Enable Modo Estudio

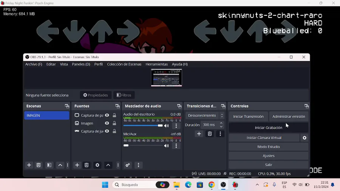click(269, 147)
